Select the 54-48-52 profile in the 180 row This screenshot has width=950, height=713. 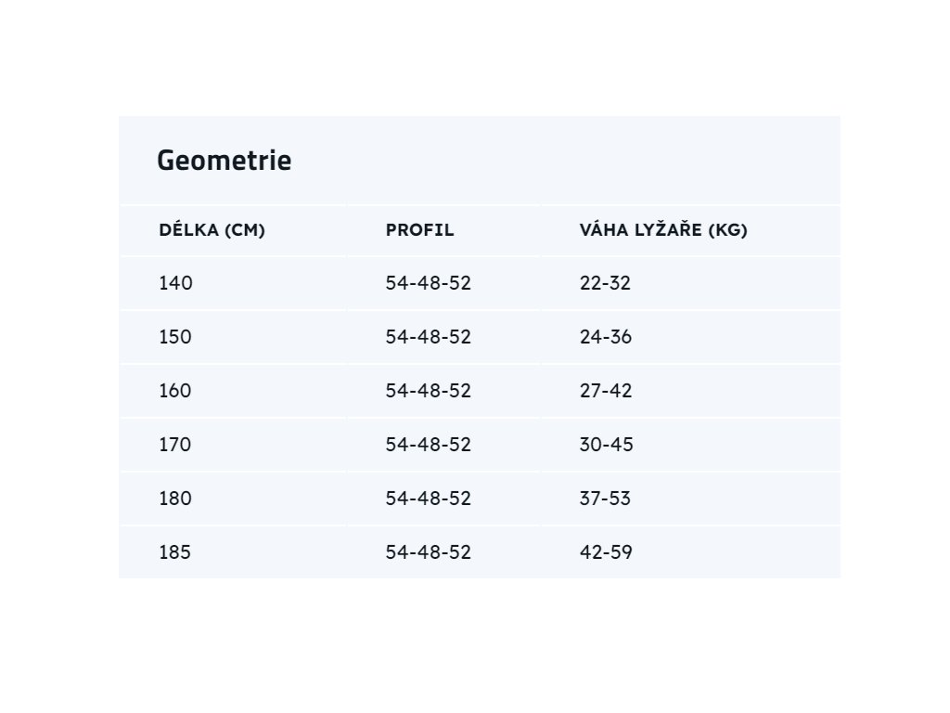coord(429,499)
